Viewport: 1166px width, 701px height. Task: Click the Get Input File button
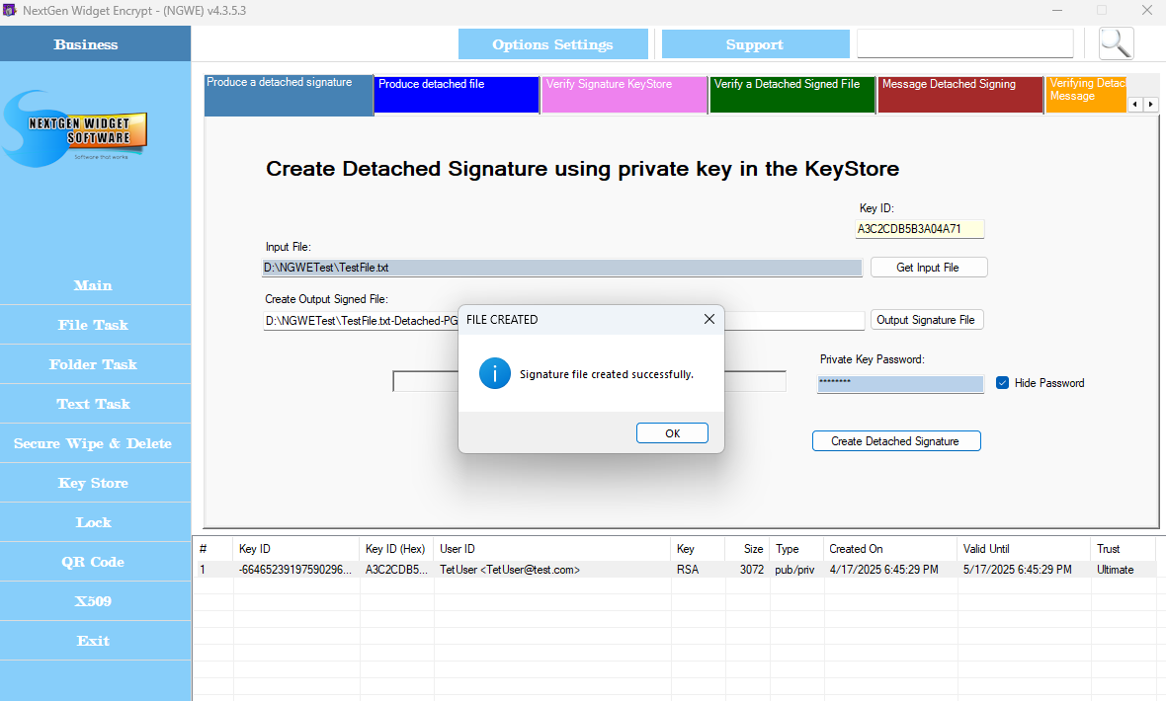[x=929, y=268]
